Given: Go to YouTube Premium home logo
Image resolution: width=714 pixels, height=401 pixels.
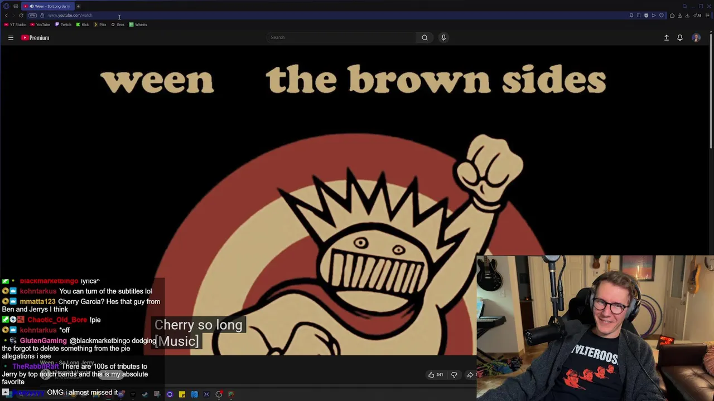Looking at the screenshot, I should coord(35,38).
